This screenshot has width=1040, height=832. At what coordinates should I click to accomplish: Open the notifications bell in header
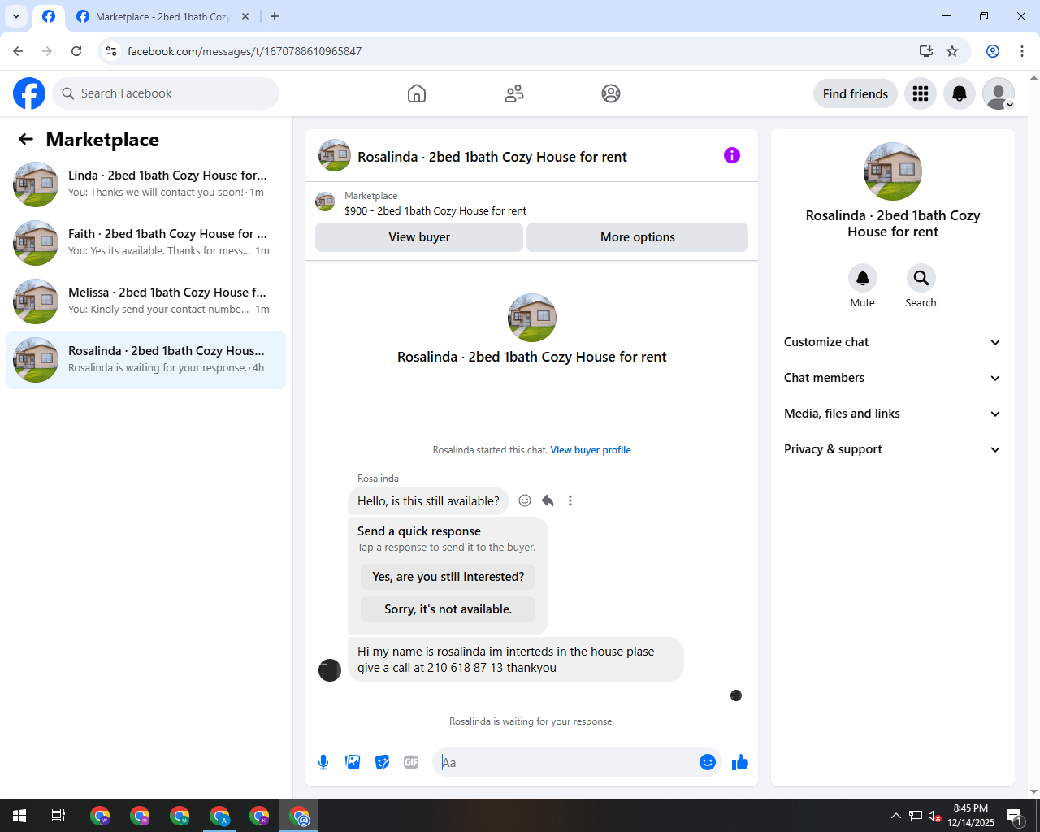tap(960, 93)
